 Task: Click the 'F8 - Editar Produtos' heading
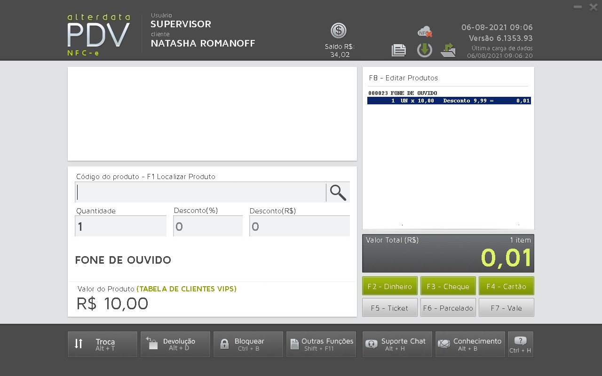404,78
